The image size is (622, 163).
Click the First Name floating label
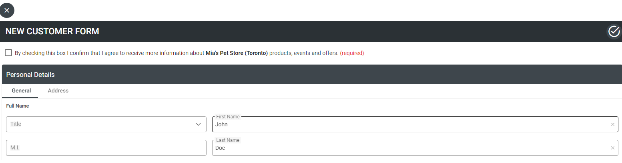pyautogui.click(x=228, y=117)
